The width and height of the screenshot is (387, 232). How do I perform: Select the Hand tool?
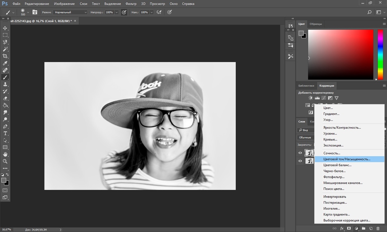(x=5, y=154)
